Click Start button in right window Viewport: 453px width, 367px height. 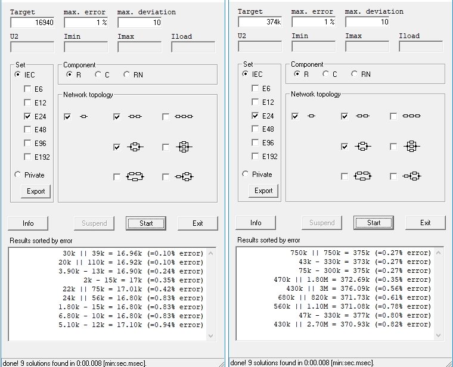click(x=374, y=223)
